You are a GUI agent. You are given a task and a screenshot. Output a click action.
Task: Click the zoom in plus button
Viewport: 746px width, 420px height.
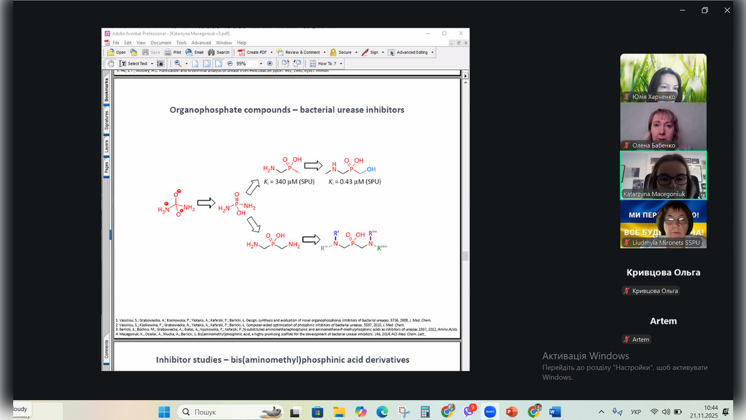click(x=270, y=63)
